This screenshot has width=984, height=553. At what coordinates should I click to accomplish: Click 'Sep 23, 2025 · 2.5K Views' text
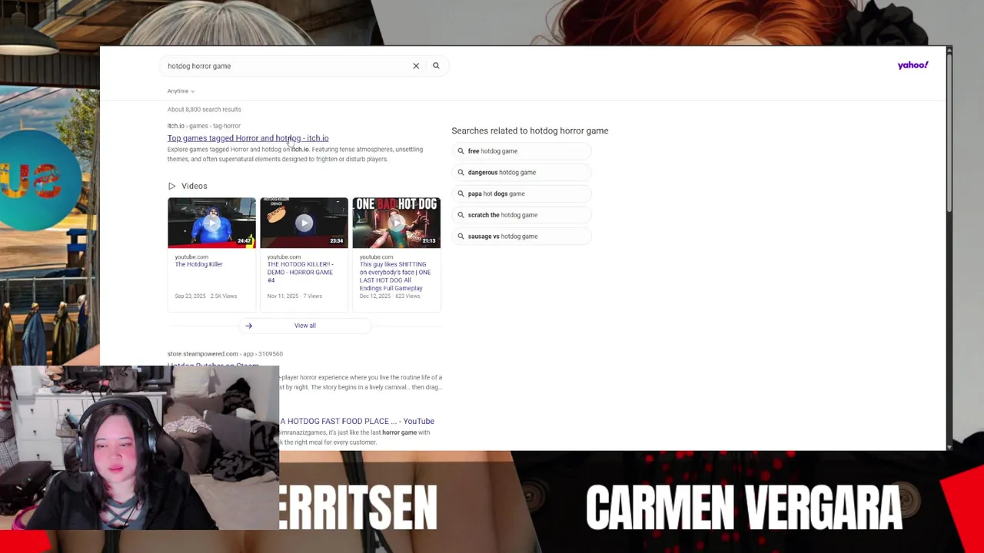(205, 296)
